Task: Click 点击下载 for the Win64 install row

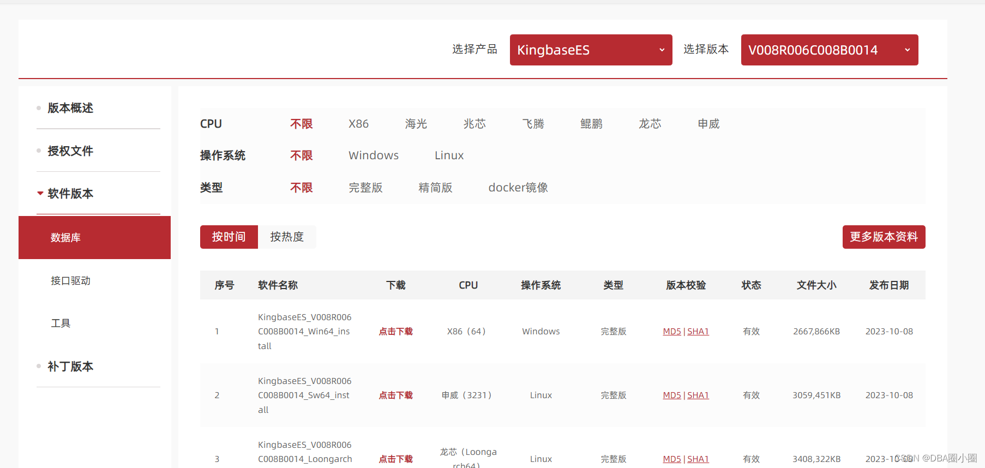Action: click(395, 332)
